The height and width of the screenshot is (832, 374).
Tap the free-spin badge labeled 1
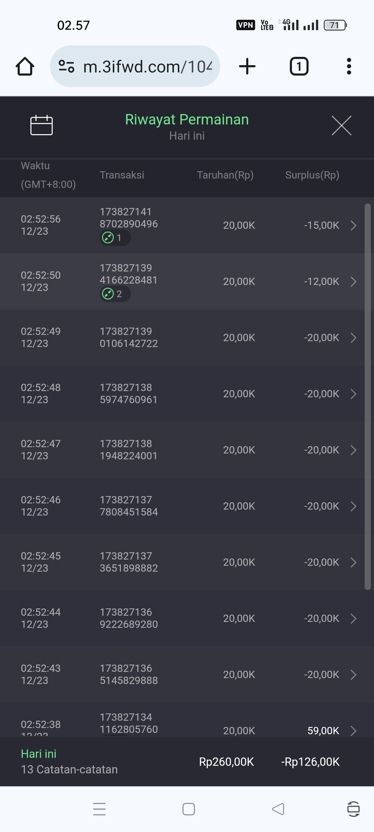[x=115, y=238]
